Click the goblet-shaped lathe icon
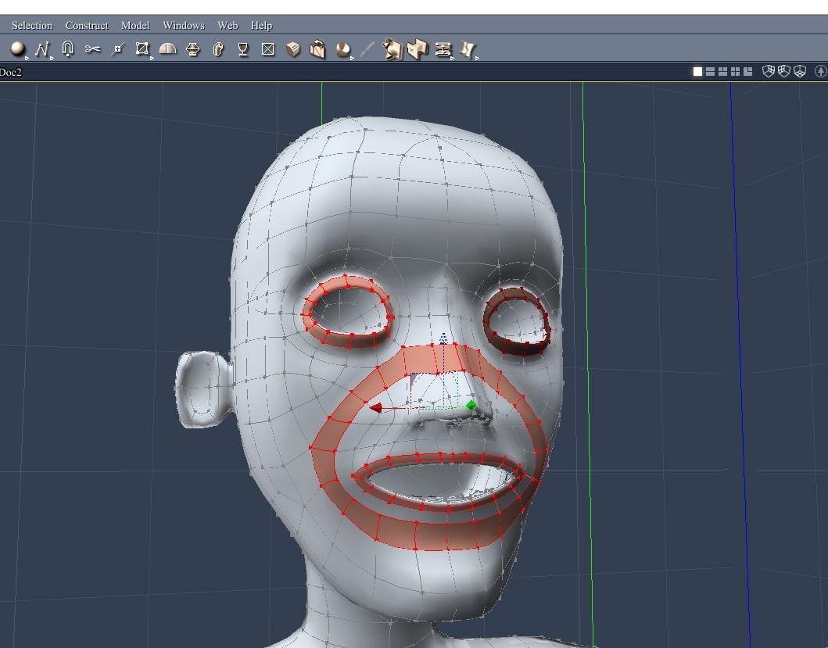This screenshot has height=648, width=828. click(243, 49)
